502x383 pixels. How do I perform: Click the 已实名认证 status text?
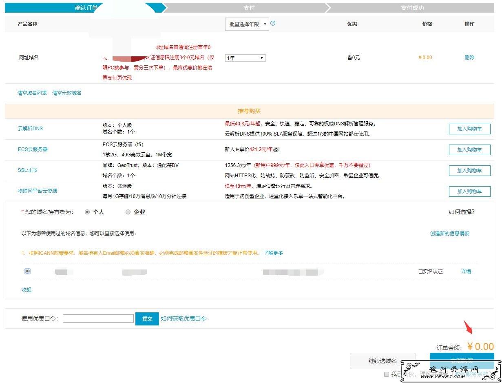[x=430, y=272]
